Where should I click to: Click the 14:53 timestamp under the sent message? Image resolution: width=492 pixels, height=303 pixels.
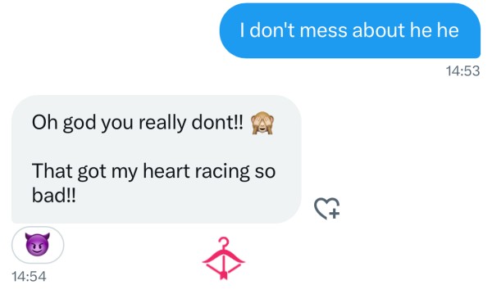[462, 70]
